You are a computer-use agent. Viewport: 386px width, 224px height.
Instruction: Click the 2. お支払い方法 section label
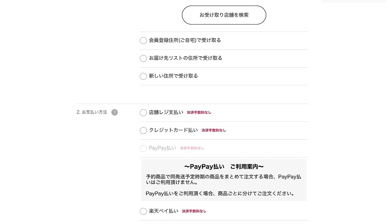pyautogui.click(x=92, y=112)
